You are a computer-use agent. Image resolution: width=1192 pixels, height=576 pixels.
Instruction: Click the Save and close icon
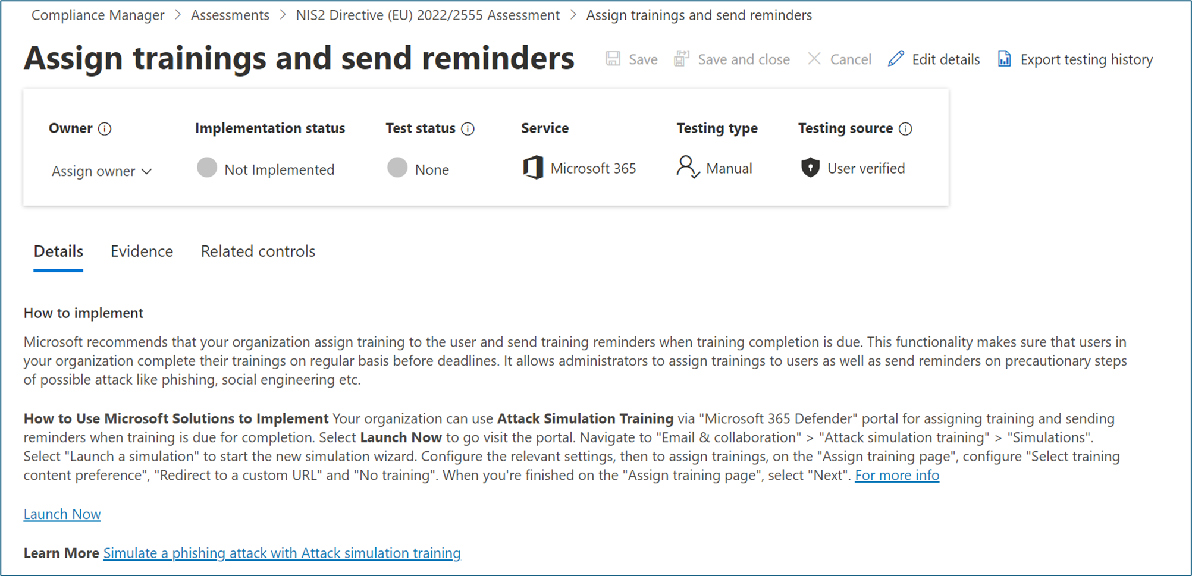tap(682, 59)
